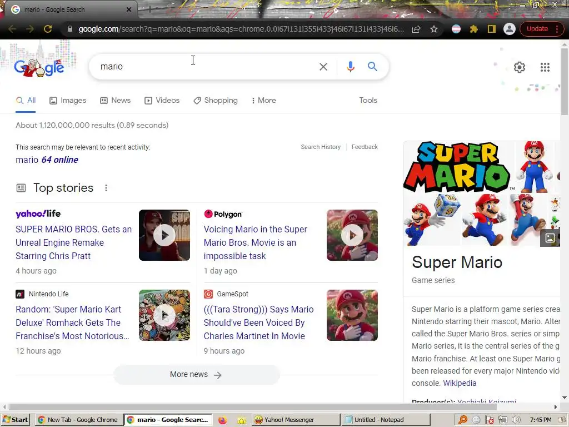Open Top stories three-dot options
The image size is (569, 427).
(x=106, y=188)
